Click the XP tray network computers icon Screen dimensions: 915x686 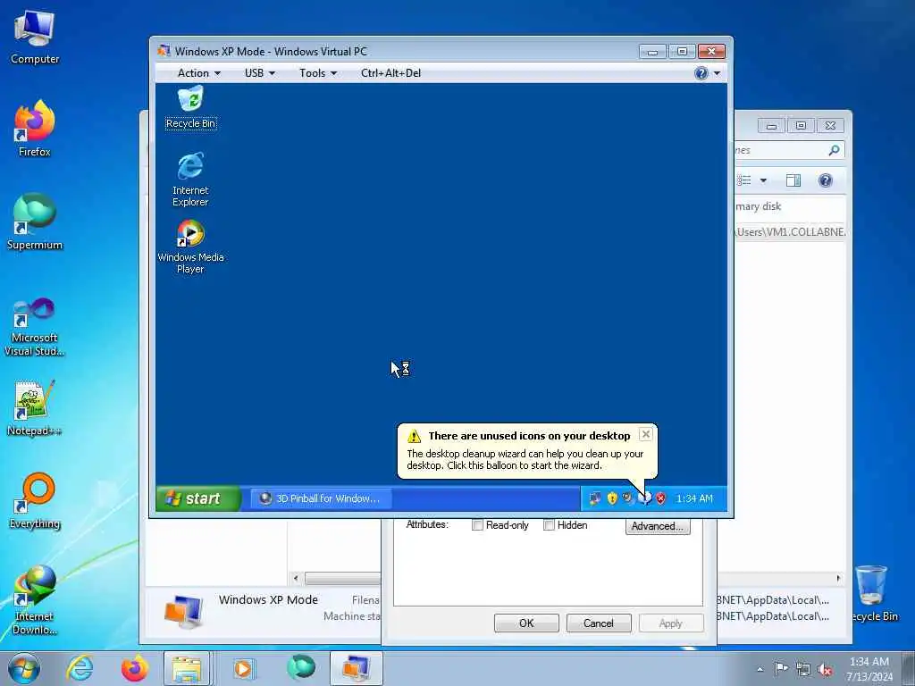594,498
